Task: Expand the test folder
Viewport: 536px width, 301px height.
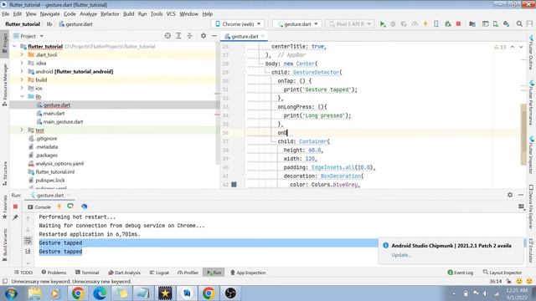Action: point(22,130)
